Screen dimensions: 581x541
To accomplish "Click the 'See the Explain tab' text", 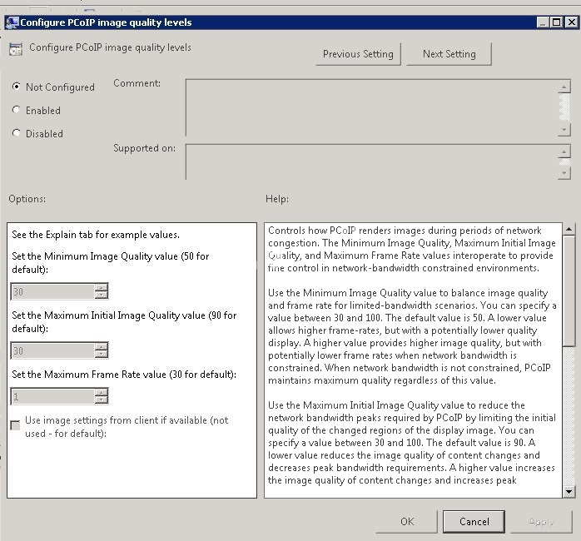I will 96,235.
